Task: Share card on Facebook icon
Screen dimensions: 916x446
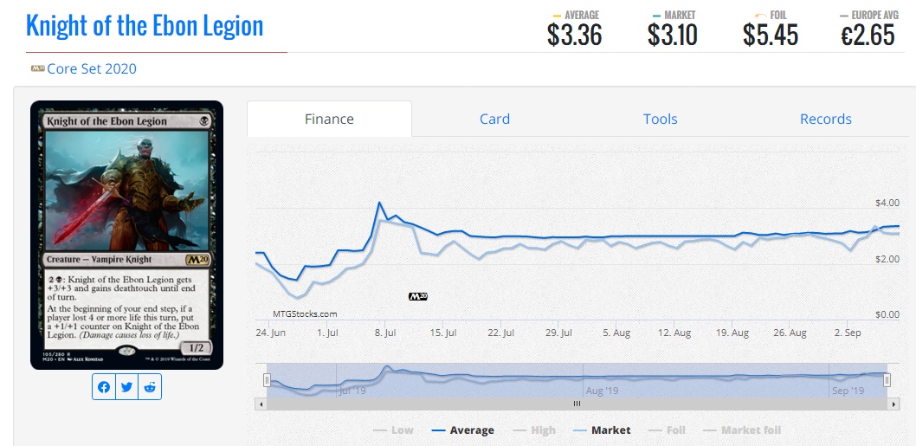Action: click(x=104, y=387)
